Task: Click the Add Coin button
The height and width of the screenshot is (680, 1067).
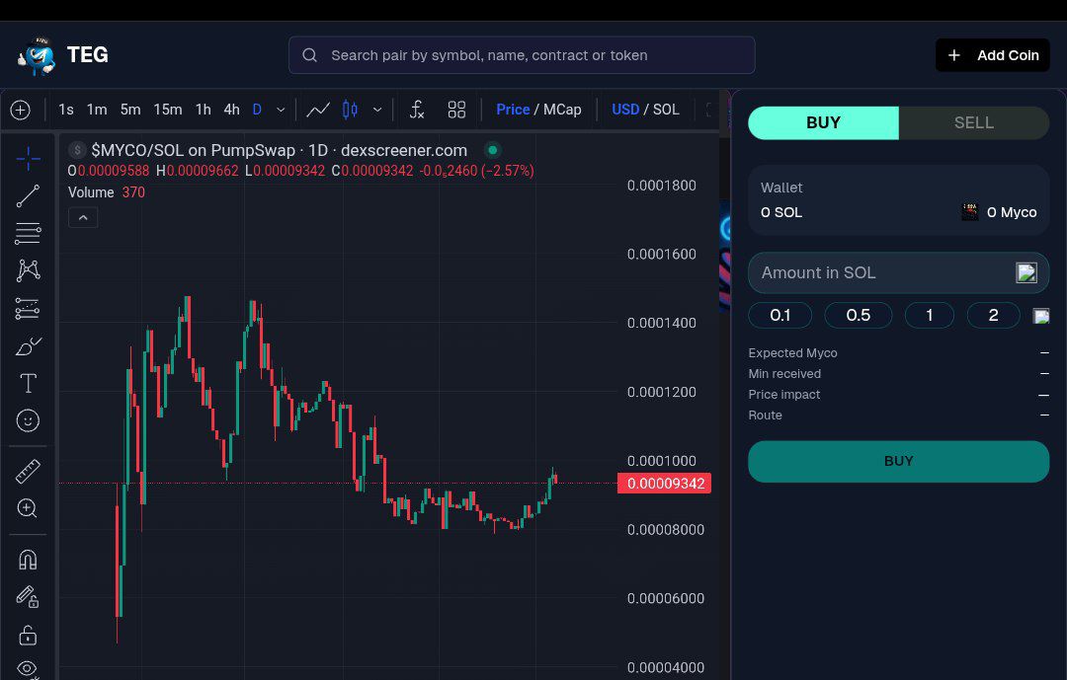Action: click(x=993, y=55)
